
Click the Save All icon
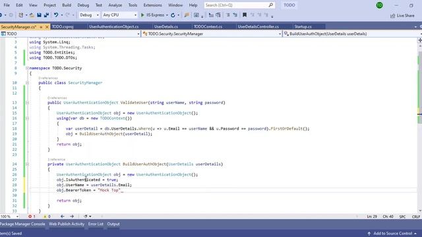46,15
